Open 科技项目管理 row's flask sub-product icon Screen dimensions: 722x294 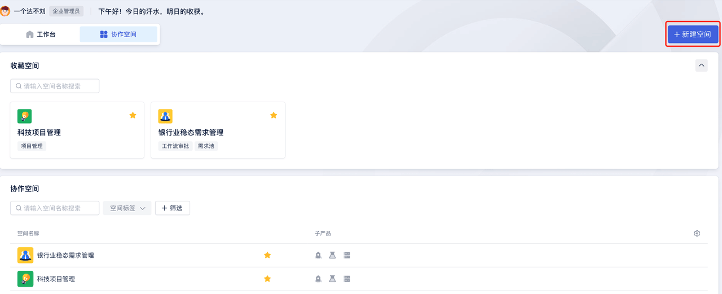332,279
